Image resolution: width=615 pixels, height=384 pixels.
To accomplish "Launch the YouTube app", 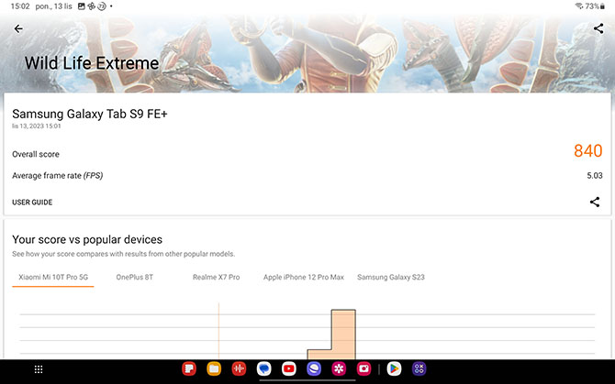I will 289,368.
